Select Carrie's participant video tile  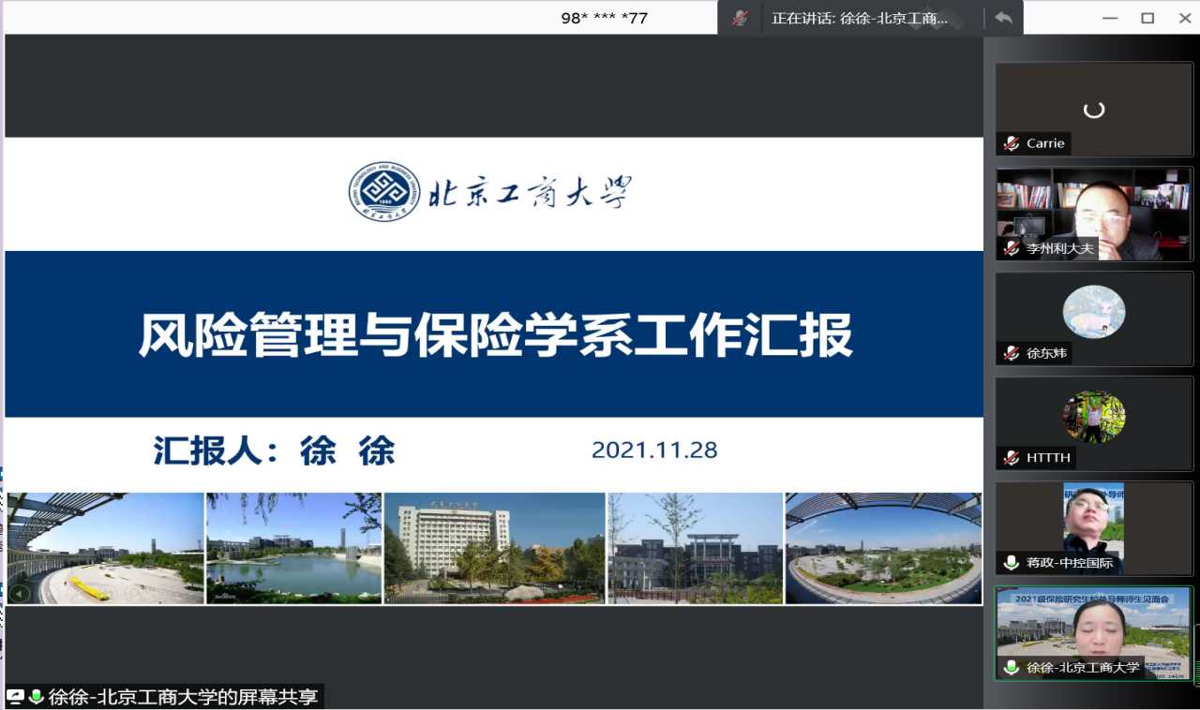click(1093, 110)
